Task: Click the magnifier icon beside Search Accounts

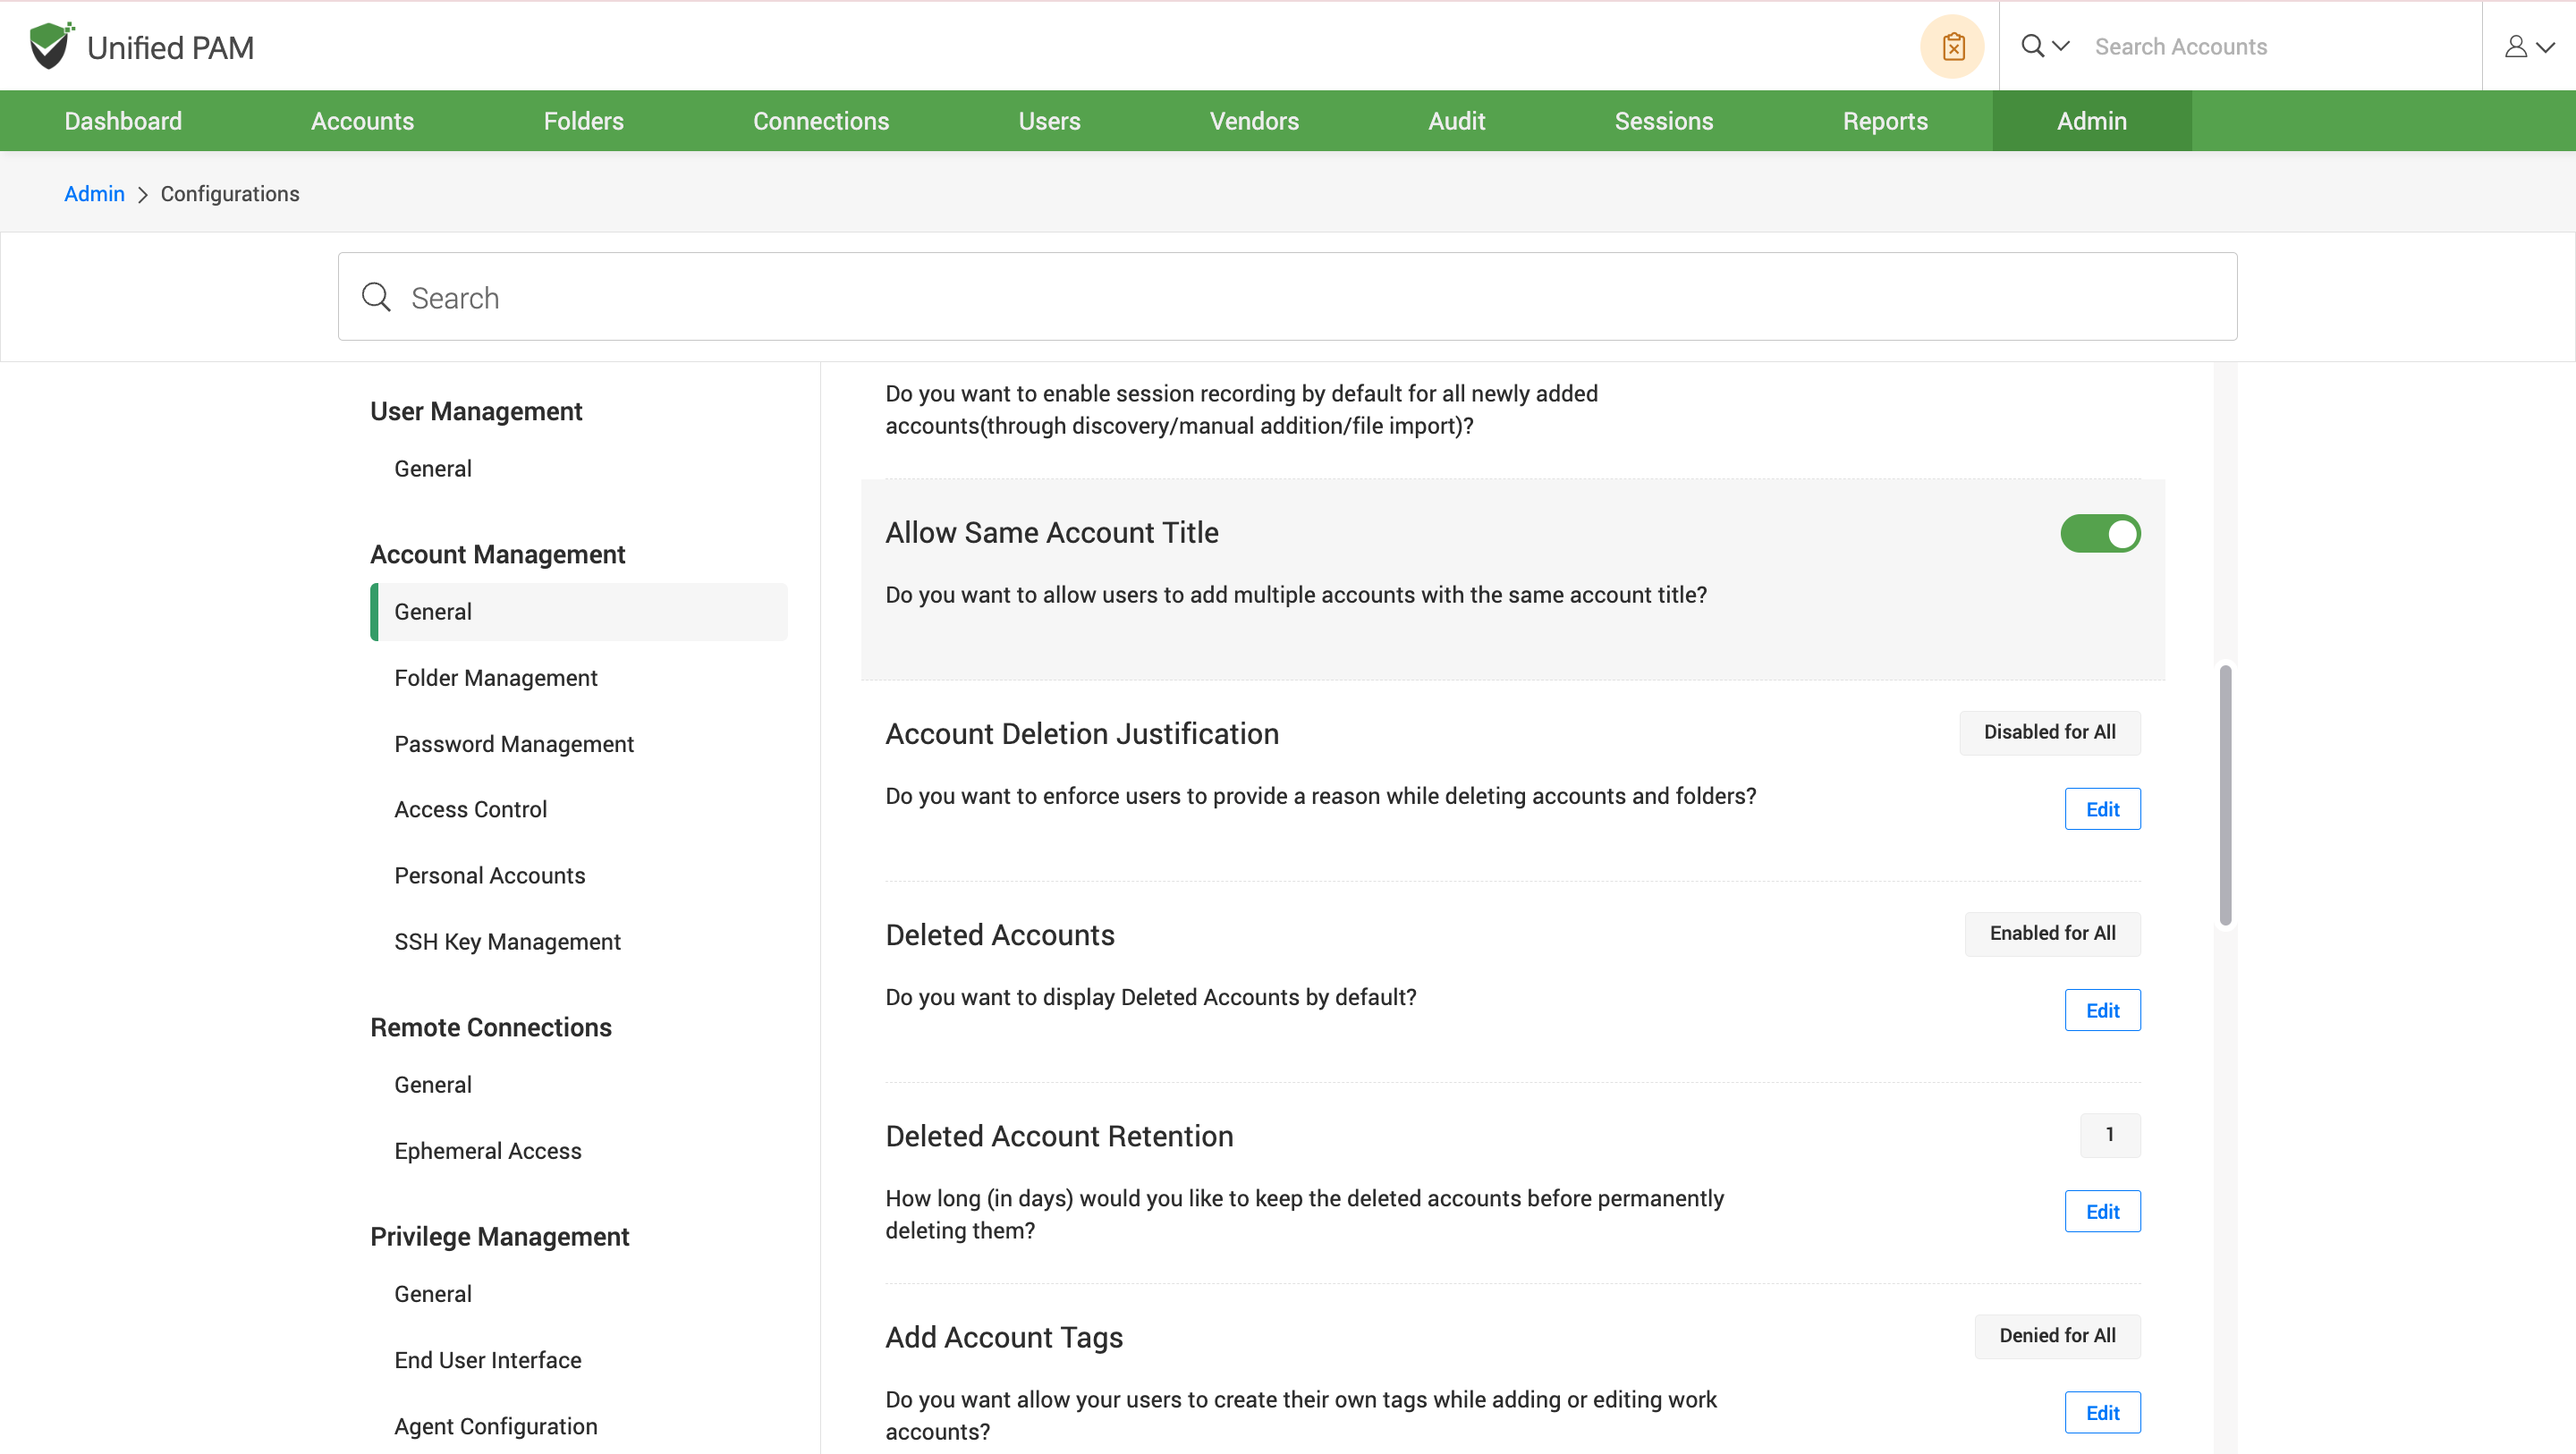Action: pyautogui.click(x=2032, y=46)
